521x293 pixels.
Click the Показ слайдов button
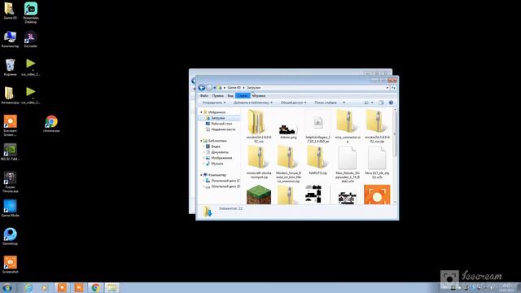[326, 103]
